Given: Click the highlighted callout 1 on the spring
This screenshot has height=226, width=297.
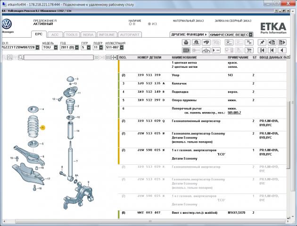Looking at the screenshot, I should 43,128.
